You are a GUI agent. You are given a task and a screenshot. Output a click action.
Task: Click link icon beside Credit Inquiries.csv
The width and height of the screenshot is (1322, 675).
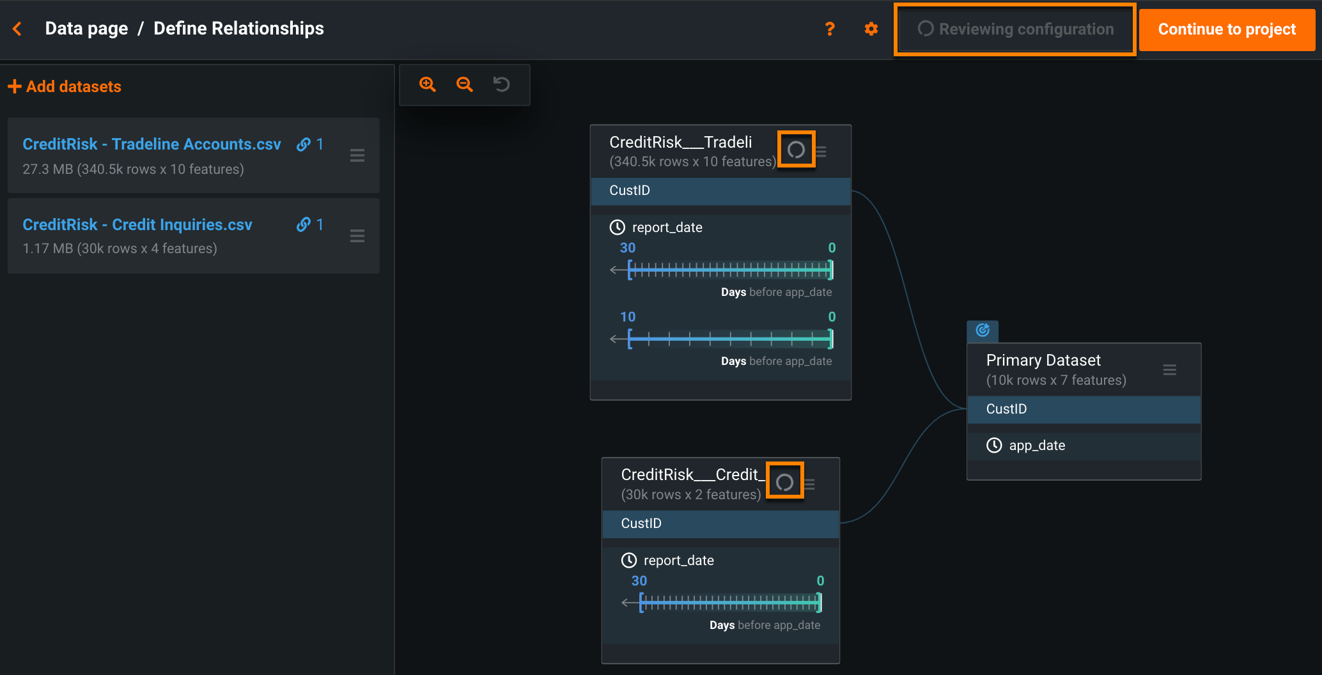[x=304, y=224]
